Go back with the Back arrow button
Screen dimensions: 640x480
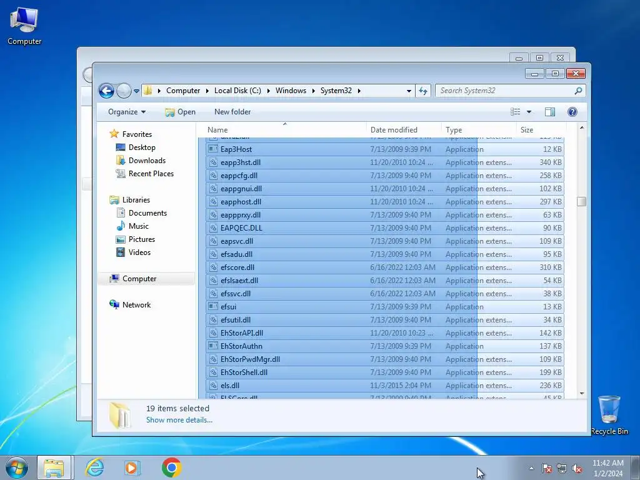[106, 91]
